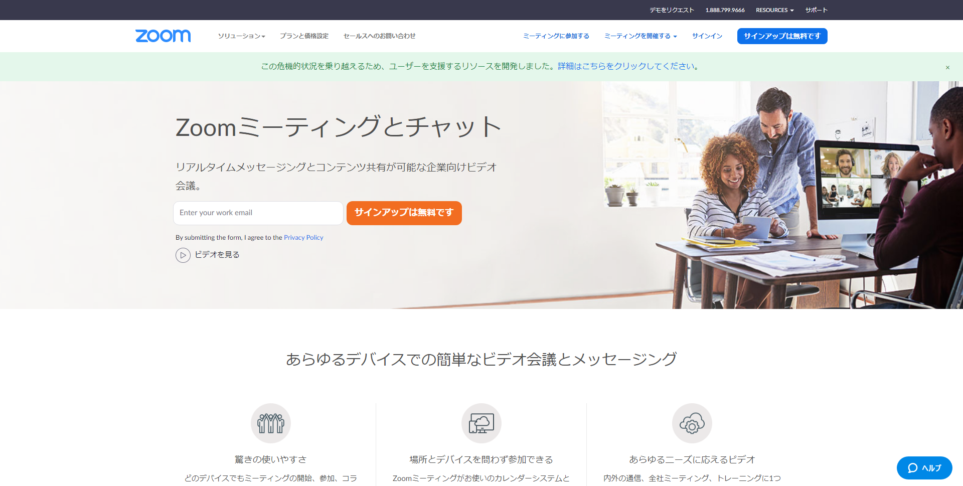Open プランと価格設定 page
The height and width of the screenshot is (486, 963).
tap(304, 36)
